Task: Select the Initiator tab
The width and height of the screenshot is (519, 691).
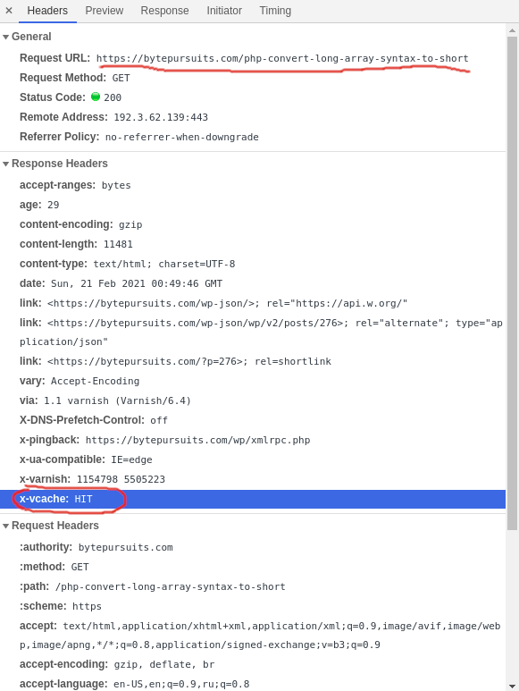Action: point(224,11)
